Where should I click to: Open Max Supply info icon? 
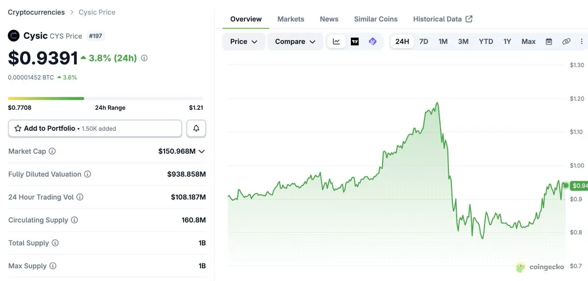point(53,266)
